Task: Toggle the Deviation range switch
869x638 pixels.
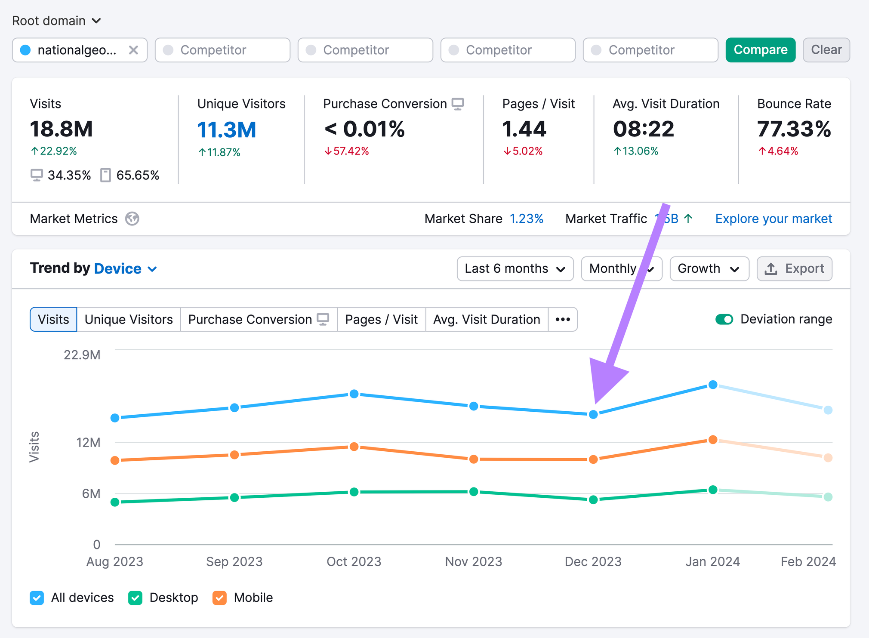Action: point(724,319)
